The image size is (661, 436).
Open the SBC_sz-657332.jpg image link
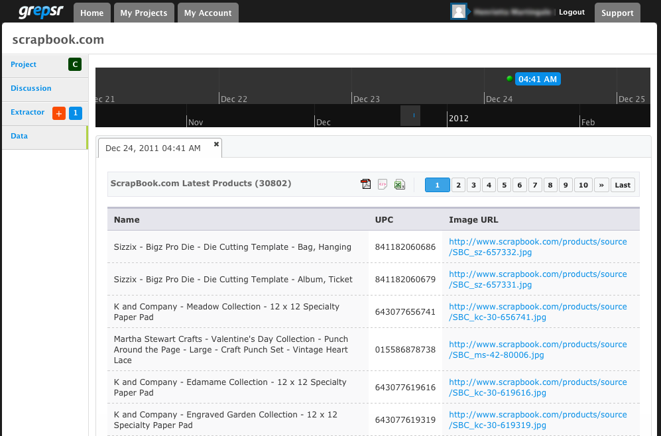(x=538, y=247)
